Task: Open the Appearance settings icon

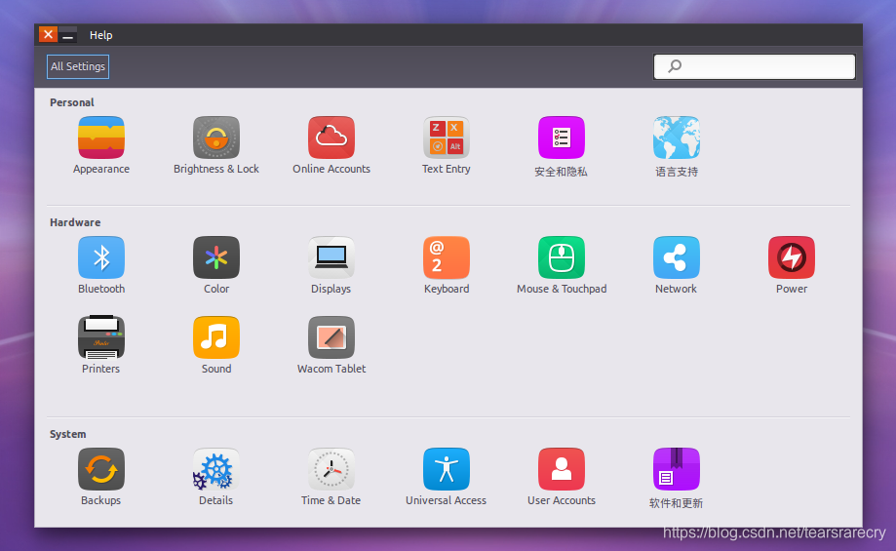Action: pyautogui.click(x=101, y=138)
